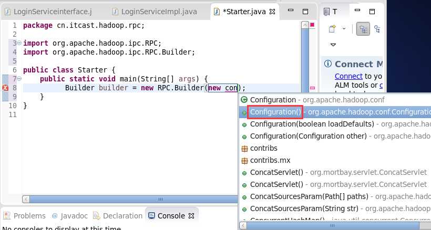
Task: Choose ConcatSourcesParam(Path[] paths) proposal
Action: click(334, 196)
